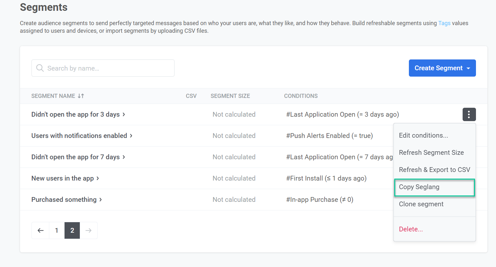
Task: Go to previous page arrow
Action: pyautogui.click(x=40, y=230)
